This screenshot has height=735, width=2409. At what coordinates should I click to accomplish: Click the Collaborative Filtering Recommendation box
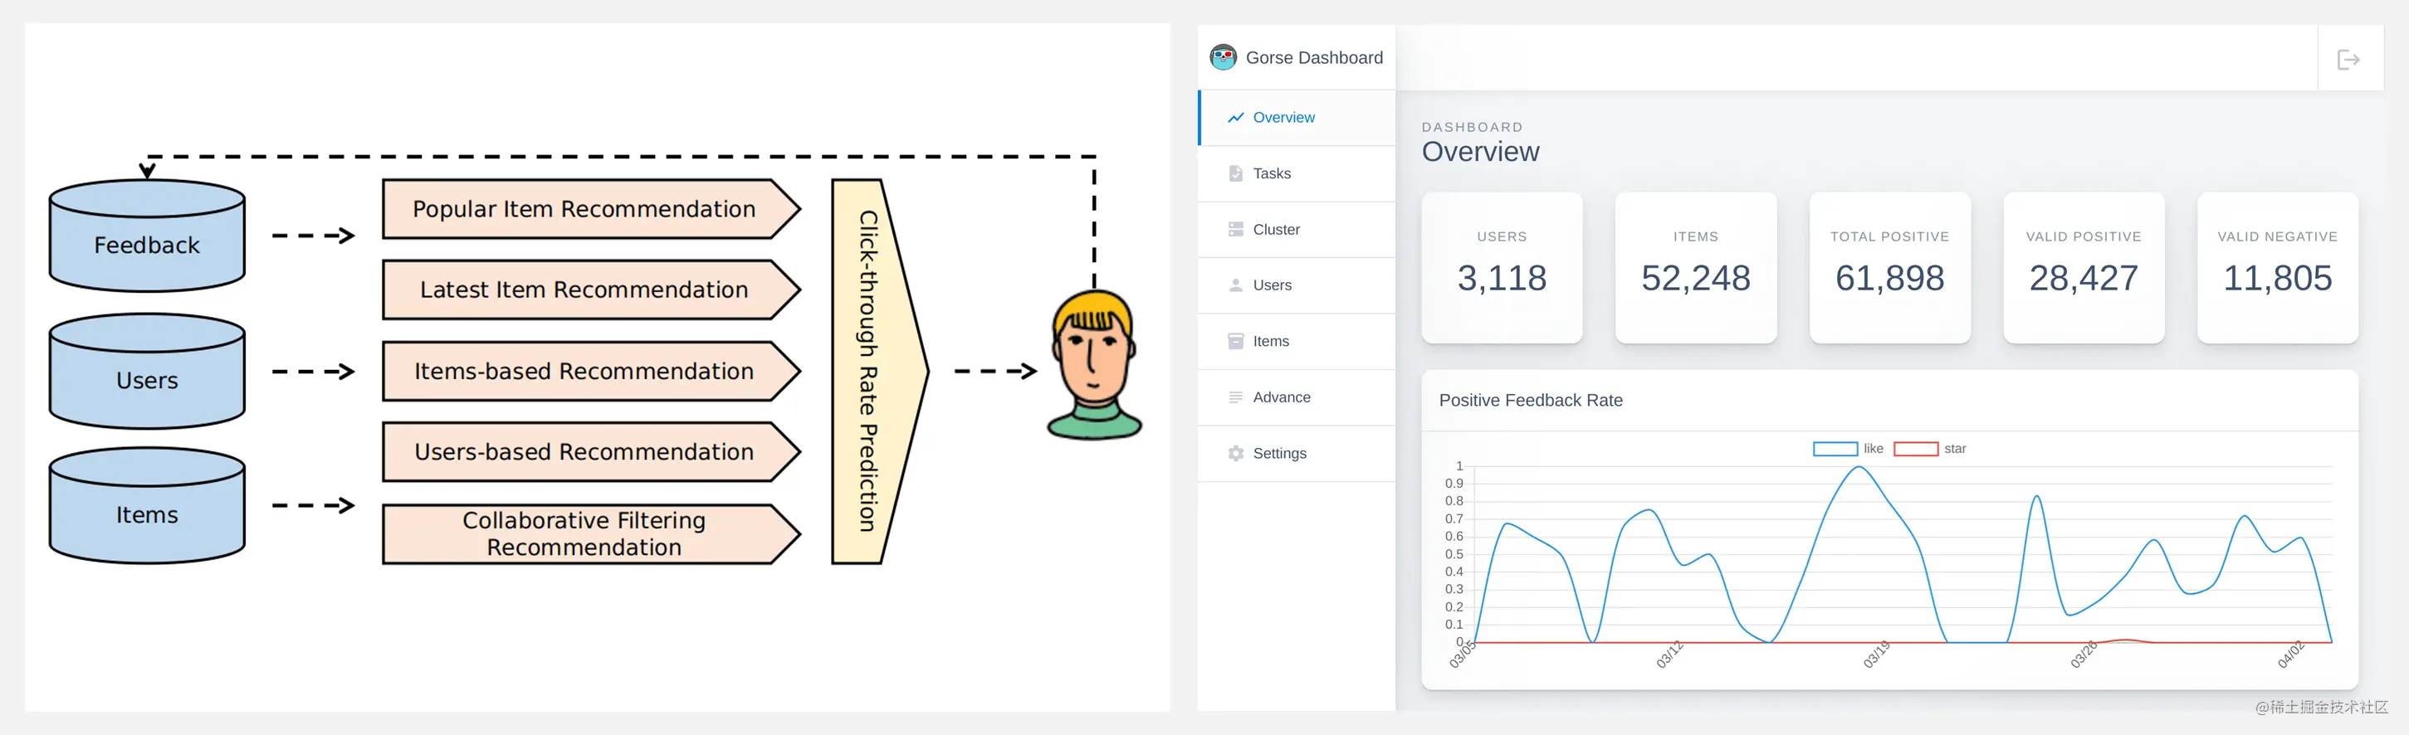(591, 534)
